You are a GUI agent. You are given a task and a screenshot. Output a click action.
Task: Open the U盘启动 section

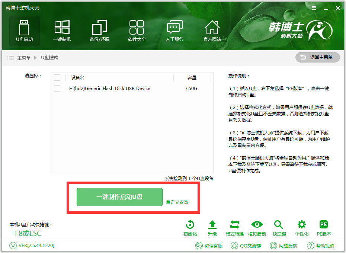click(x=25, y=31)
